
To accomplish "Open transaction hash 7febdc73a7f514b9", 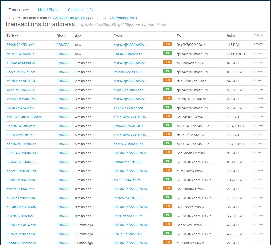I will (x=22, y=45).
